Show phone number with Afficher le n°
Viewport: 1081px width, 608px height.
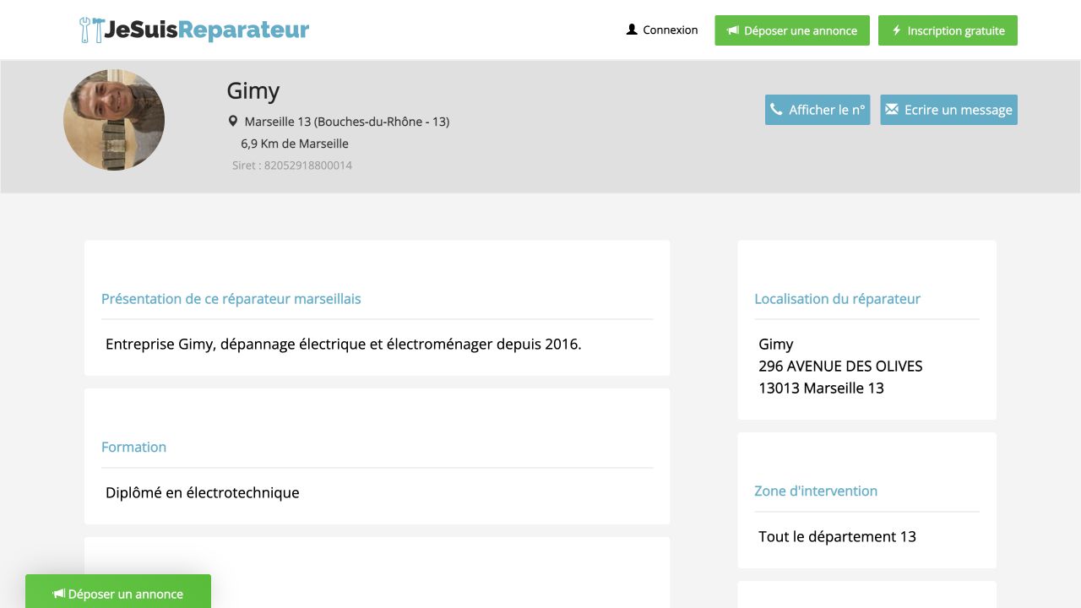[x=818, y=110]
